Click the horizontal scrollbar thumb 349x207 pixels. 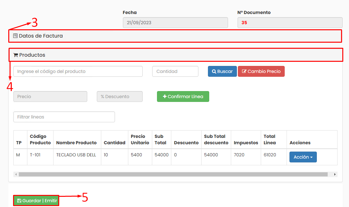point(173,174)
